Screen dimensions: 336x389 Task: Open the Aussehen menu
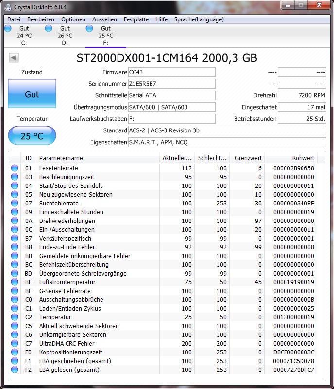104,19
